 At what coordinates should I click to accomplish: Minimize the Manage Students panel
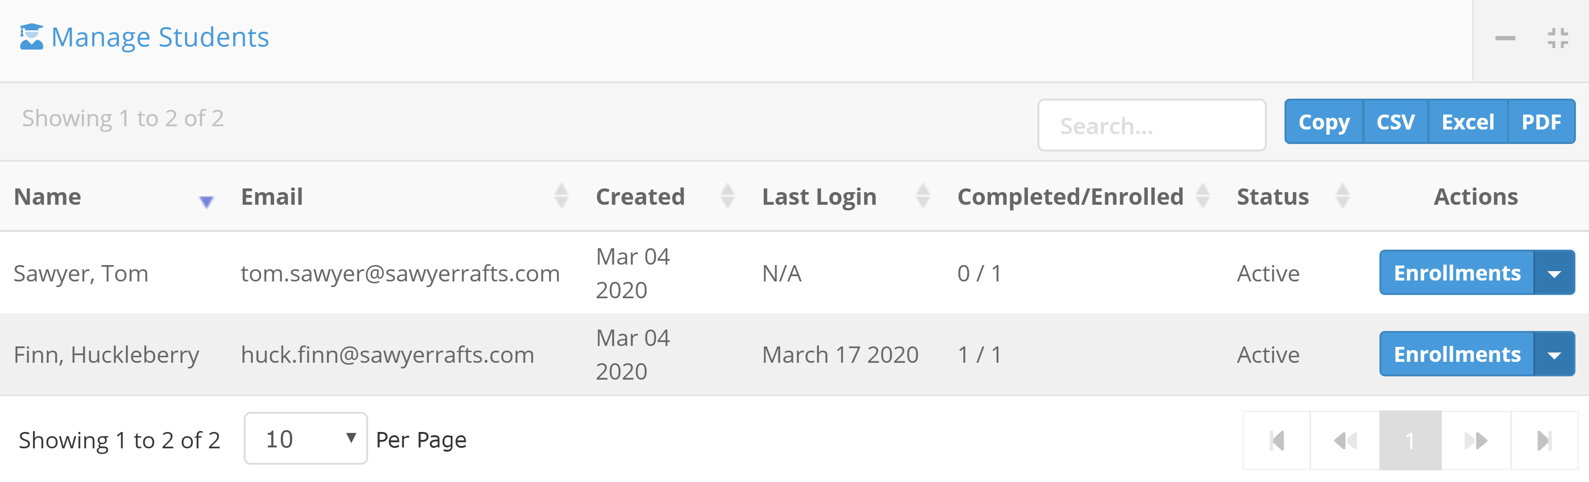[1504, 38]
